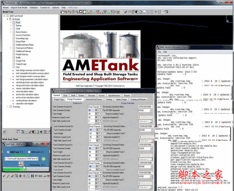Open the File menu in version report window
This screenshot has height=191, width=234.
pyautogui.click(x=160, y=52)
